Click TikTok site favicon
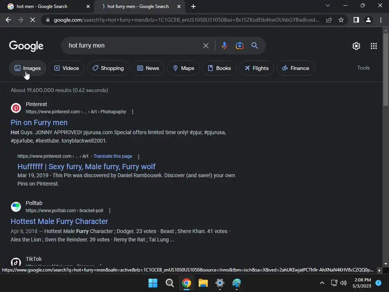This screenshot has height=292, width=389. 16,262
